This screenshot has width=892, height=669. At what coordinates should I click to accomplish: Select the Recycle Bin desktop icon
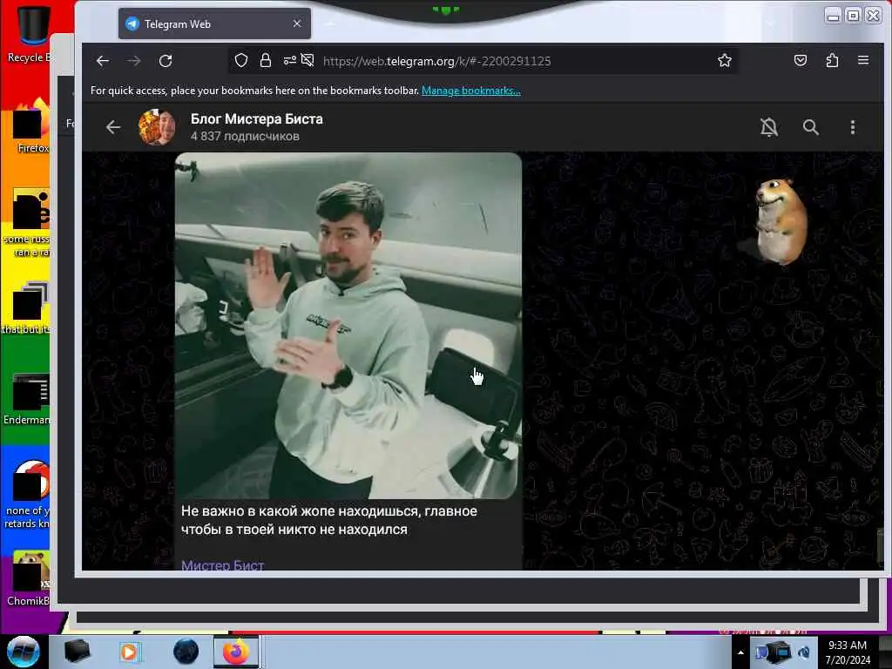tap(30, 34)
